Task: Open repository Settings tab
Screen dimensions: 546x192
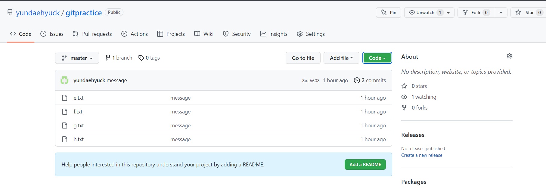Action: pos(311,34)
